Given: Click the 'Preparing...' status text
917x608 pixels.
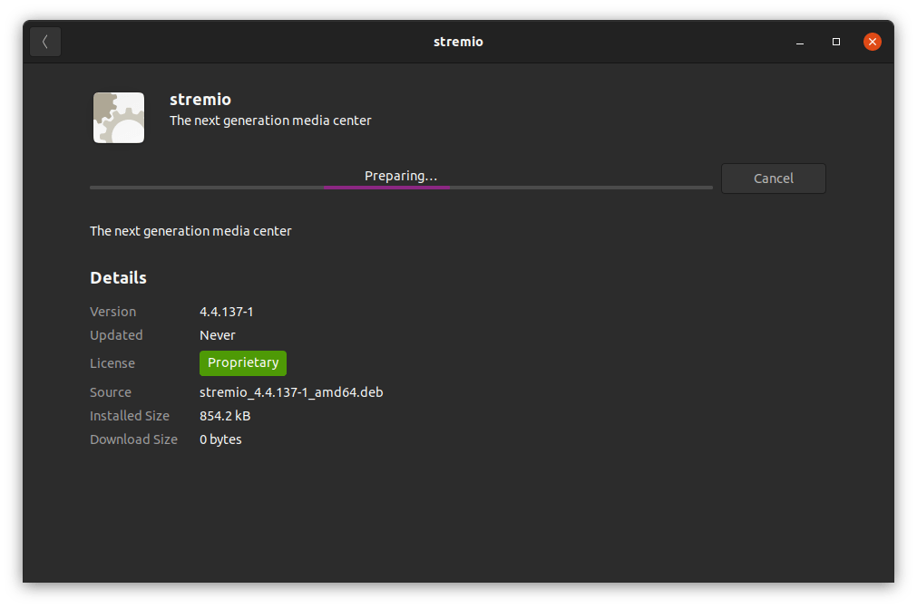Looking at the screenshot, I should pyautogui.click(x=400, y=176).
